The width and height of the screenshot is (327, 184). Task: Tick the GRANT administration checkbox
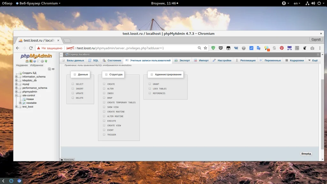coord(149,84)
